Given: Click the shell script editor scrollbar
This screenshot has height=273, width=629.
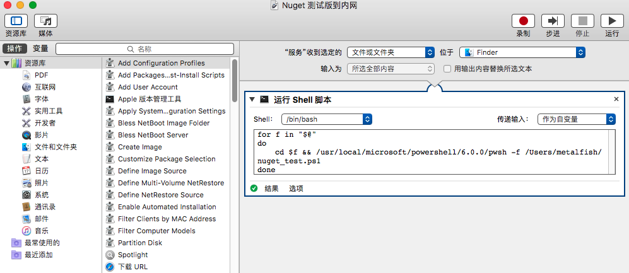Looking at the screenshot, I should coord(612,153).
